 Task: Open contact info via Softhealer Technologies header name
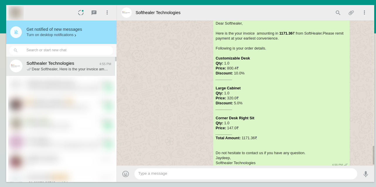(158, 13)
